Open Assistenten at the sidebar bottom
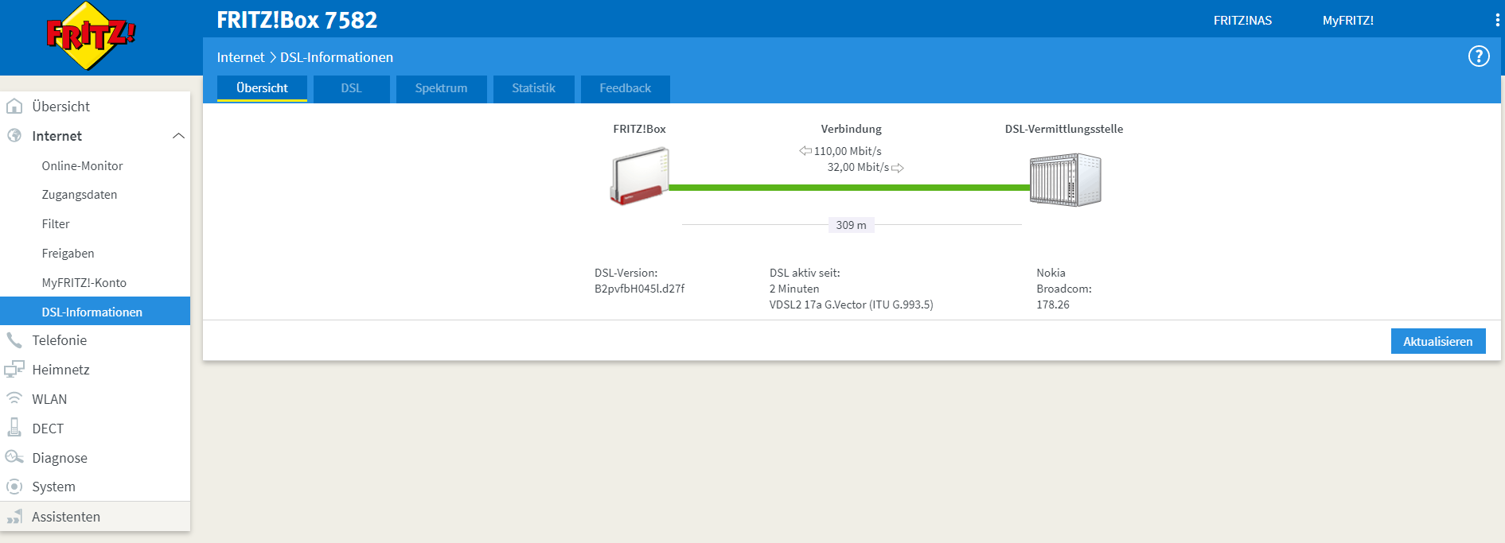 tap(95, 517)
